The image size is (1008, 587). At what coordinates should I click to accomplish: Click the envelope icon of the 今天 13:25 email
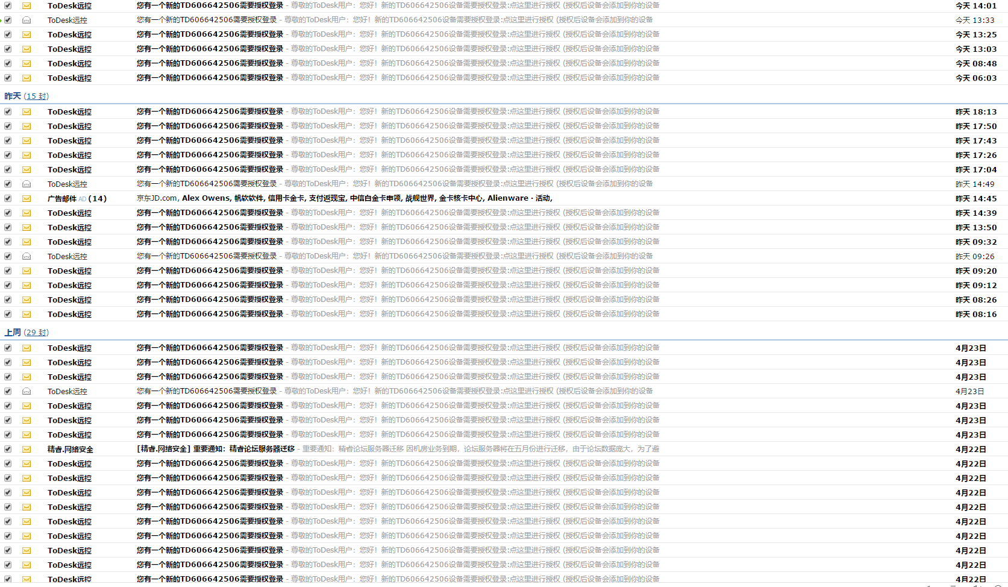coord(27,34)
